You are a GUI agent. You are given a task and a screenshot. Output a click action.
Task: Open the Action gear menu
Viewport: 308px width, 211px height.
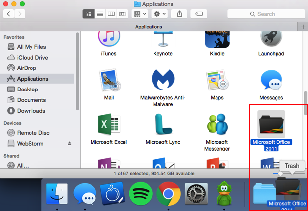[x=159, y=14]
